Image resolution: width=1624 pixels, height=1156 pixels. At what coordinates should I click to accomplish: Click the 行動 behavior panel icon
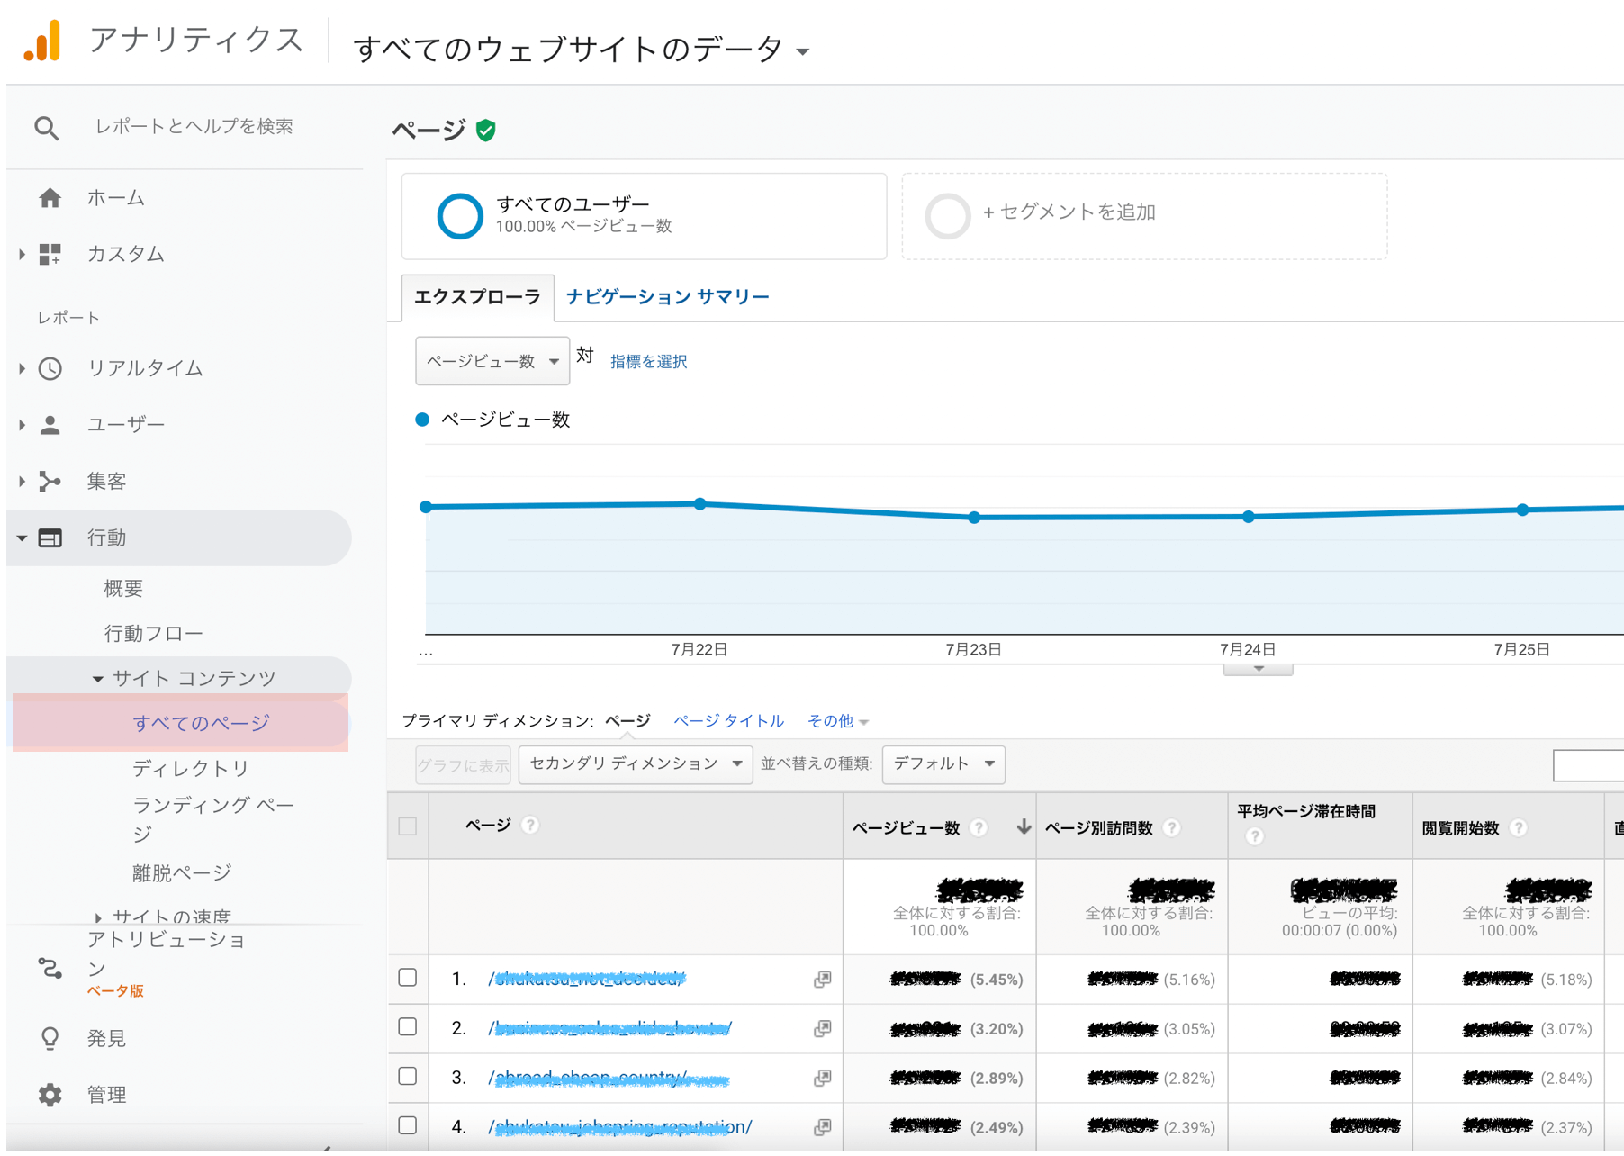[50, 537]
